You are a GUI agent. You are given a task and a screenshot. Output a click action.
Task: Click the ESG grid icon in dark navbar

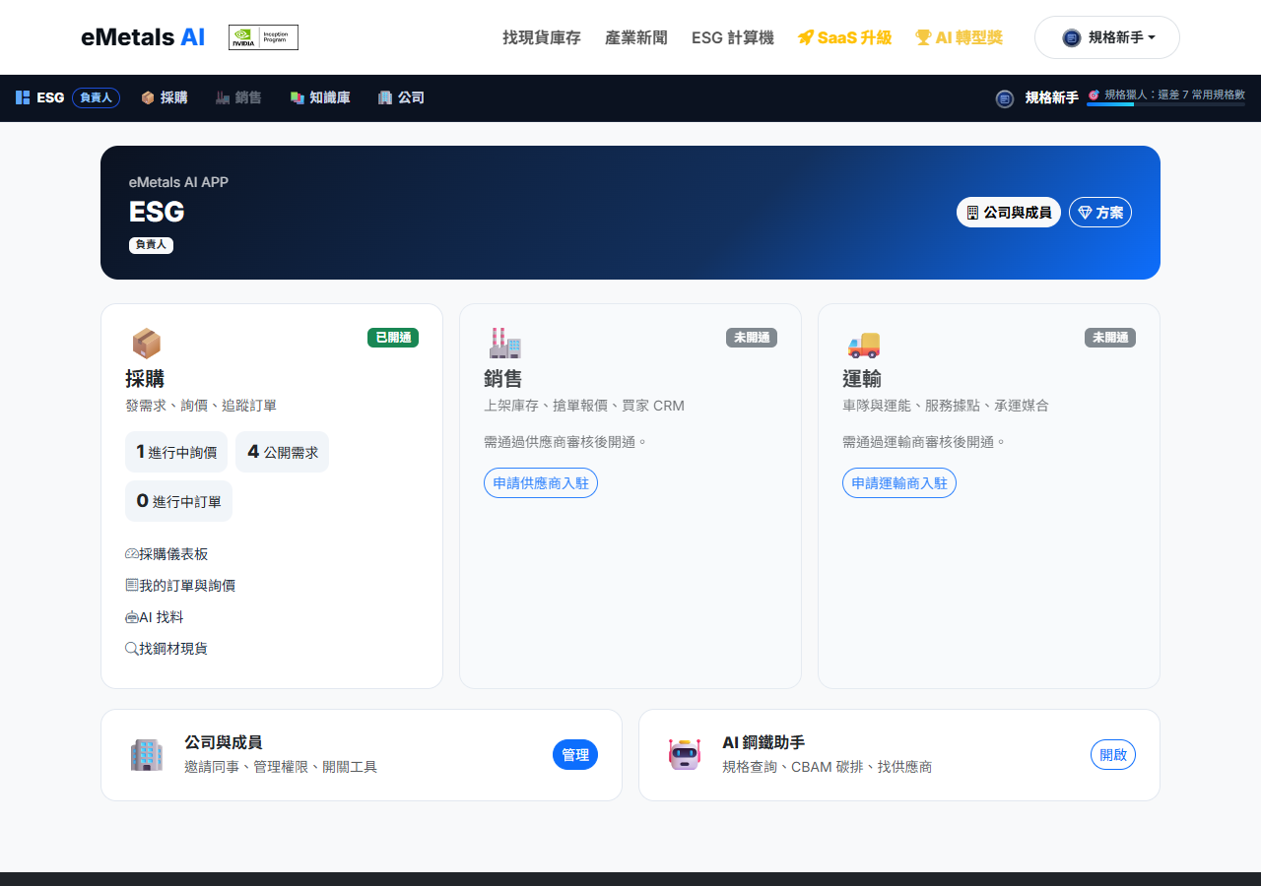23,97
